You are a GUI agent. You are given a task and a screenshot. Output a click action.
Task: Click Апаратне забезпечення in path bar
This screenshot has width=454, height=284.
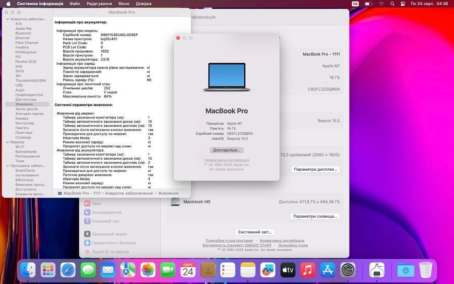click(129, 193)
